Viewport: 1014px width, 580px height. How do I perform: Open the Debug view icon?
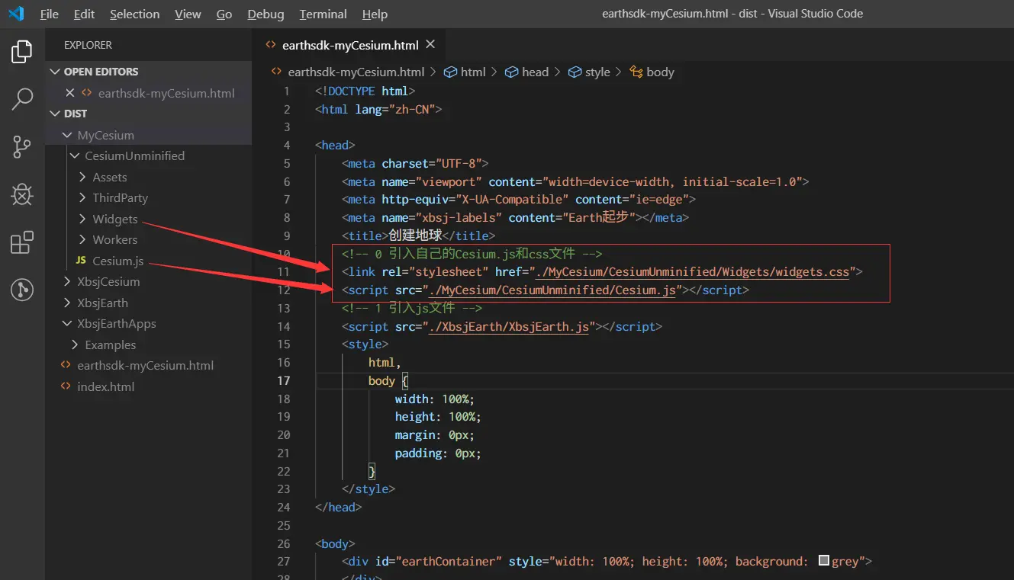pos(22,194)
